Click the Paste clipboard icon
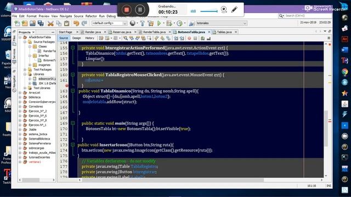Image resolution: width=351 pixels, height=197 pixels. (66, 23)
